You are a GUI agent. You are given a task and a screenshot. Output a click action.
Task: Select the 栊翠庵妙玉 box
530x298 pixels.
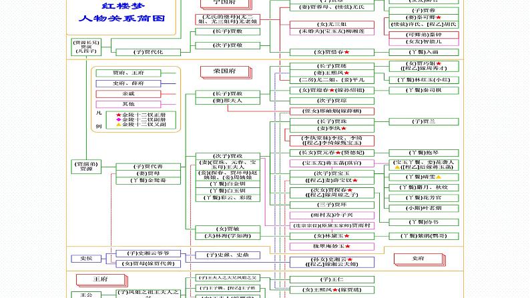point(332,247)
